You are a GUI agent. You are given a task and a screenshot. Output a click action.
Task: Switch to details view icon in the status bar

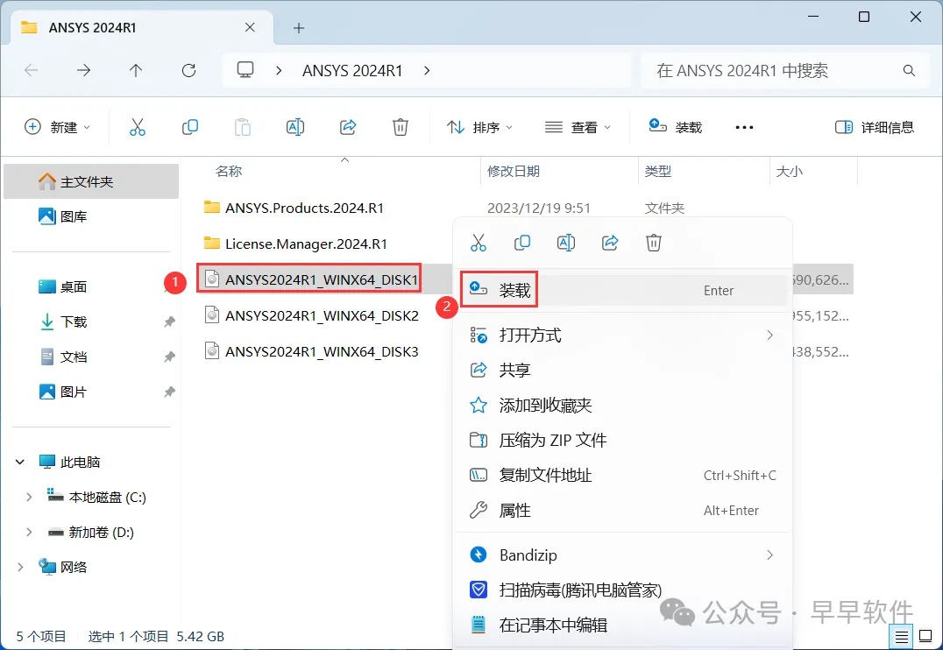pyautogui.click(x=901, y=636)
